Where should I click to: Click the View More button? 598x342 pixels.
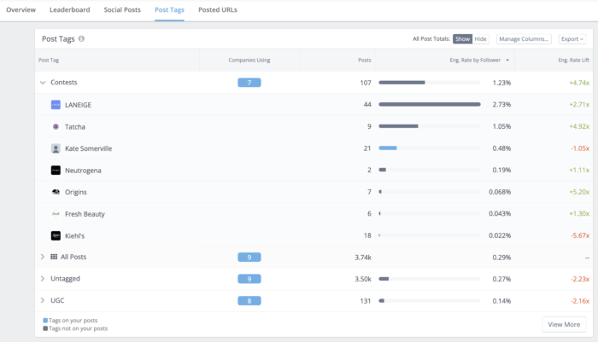pos(564,324)
